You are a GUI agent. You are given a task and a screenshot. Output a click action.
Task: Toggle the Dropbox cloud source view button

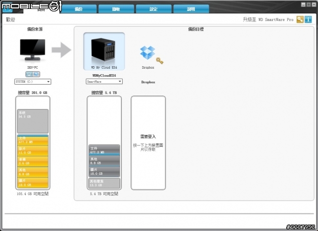(36, 74)
